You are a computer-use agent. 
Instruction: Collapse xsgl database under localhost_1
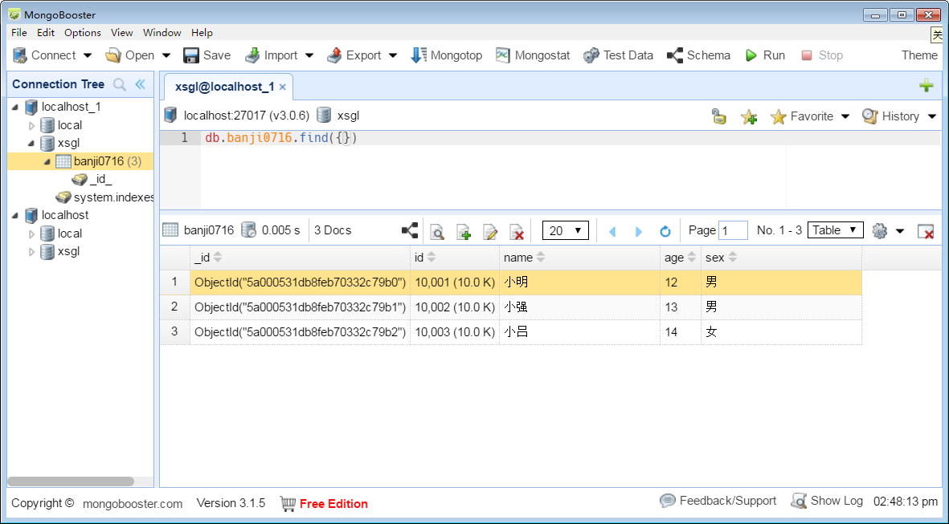31,144
